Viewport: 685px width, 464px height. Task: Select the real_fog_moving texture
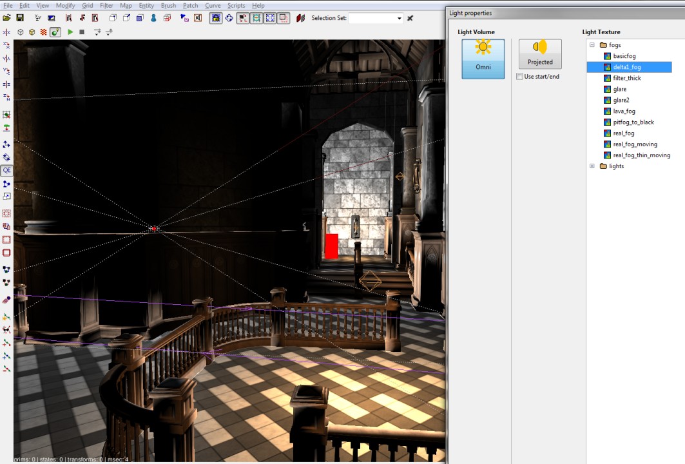point(635,144)
